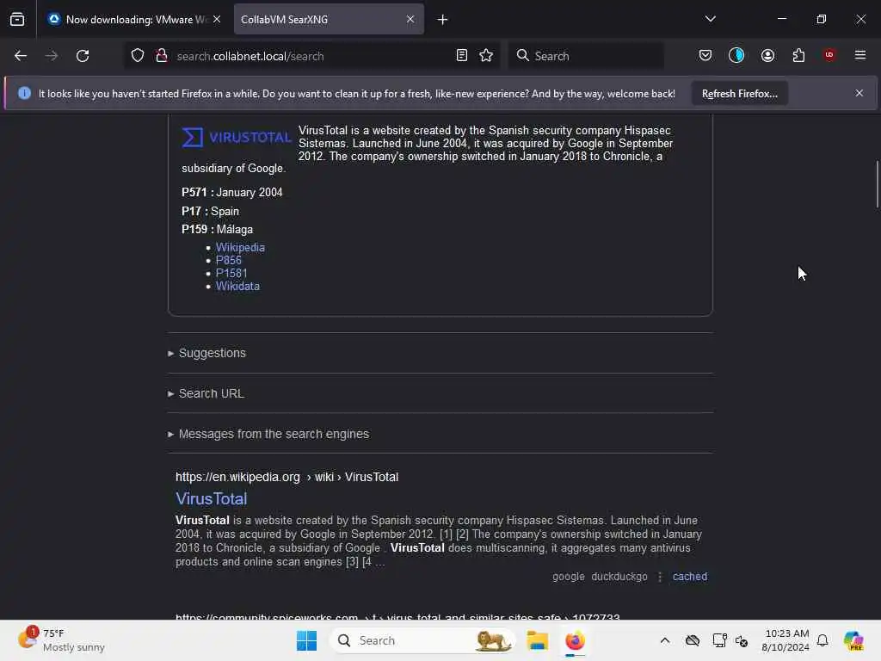Open Extensions puzzle icon
Screen dimensions: 881x661
coord(798,55)
